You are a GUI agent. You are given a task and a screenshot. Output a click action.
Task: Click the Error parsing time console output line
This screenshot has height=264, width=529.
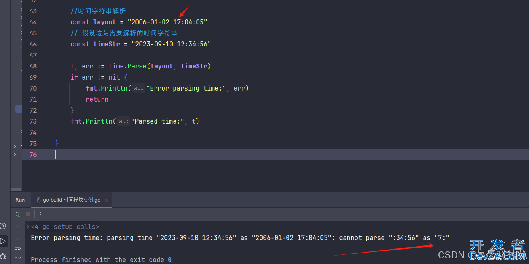click(240, 238)
